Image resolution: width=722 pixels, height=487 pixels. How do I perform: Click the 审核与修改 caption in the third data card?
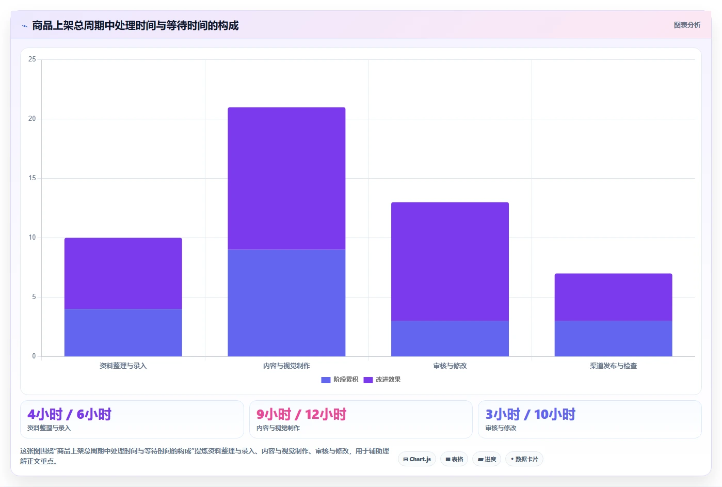pyautogui.click(x=501, y=428)
